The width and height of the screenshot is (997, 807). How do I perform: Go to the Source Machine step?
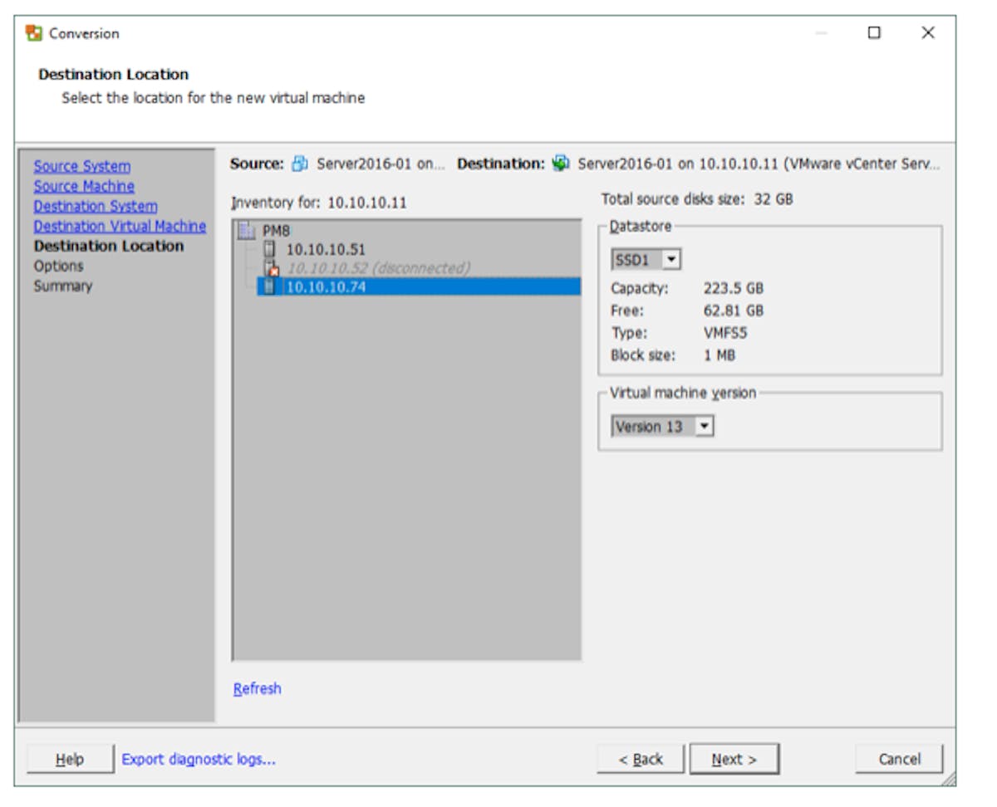click(x=84, y=187)
